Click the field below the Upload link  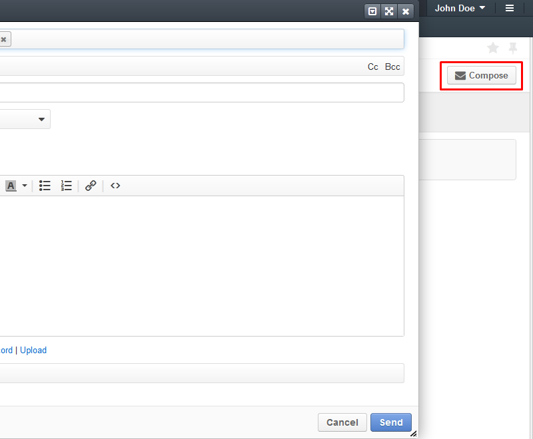[x=202, y=373]
